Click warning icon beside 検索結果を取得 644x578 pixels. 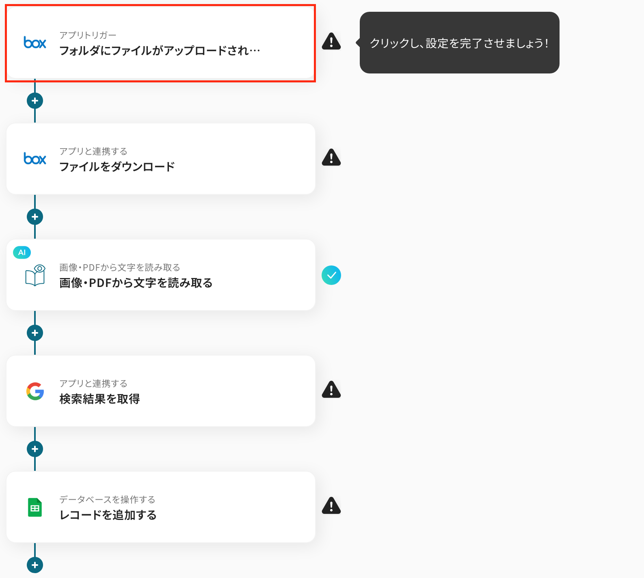pyautogui.click(x=331, y=390)
